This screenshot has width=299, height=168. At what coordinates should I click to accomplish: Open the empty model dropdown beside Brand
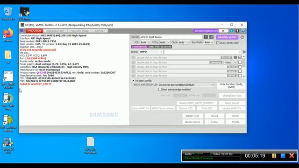click(x=203, y=52)
